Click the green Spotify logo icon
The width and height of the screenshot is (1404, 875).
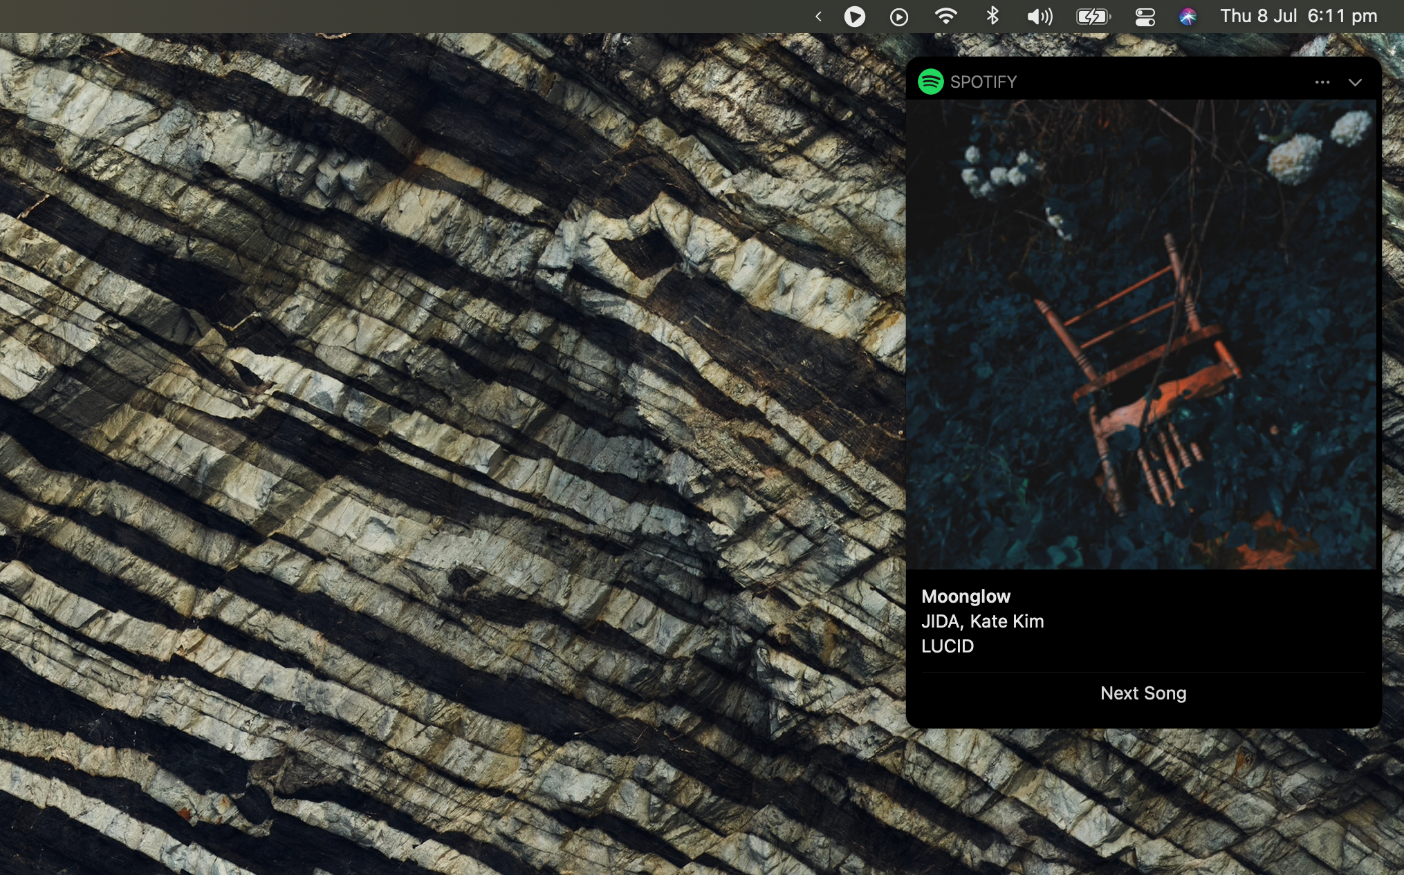[x=930, y=82]
